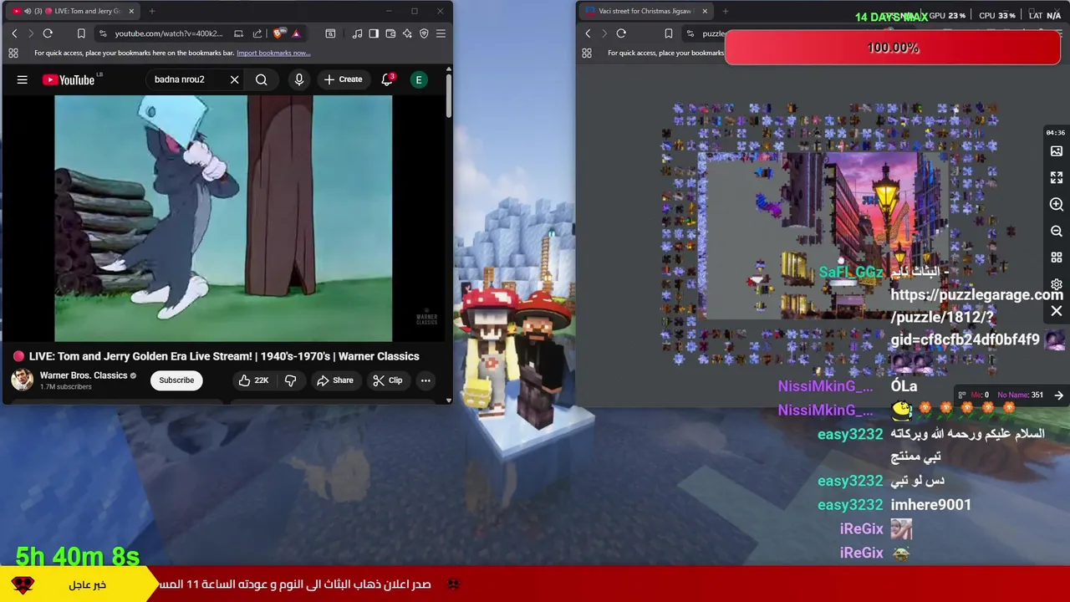1070x602 pixels.
Task: Open the YouTube hamburger guide menu
Action: pos(23,79)
